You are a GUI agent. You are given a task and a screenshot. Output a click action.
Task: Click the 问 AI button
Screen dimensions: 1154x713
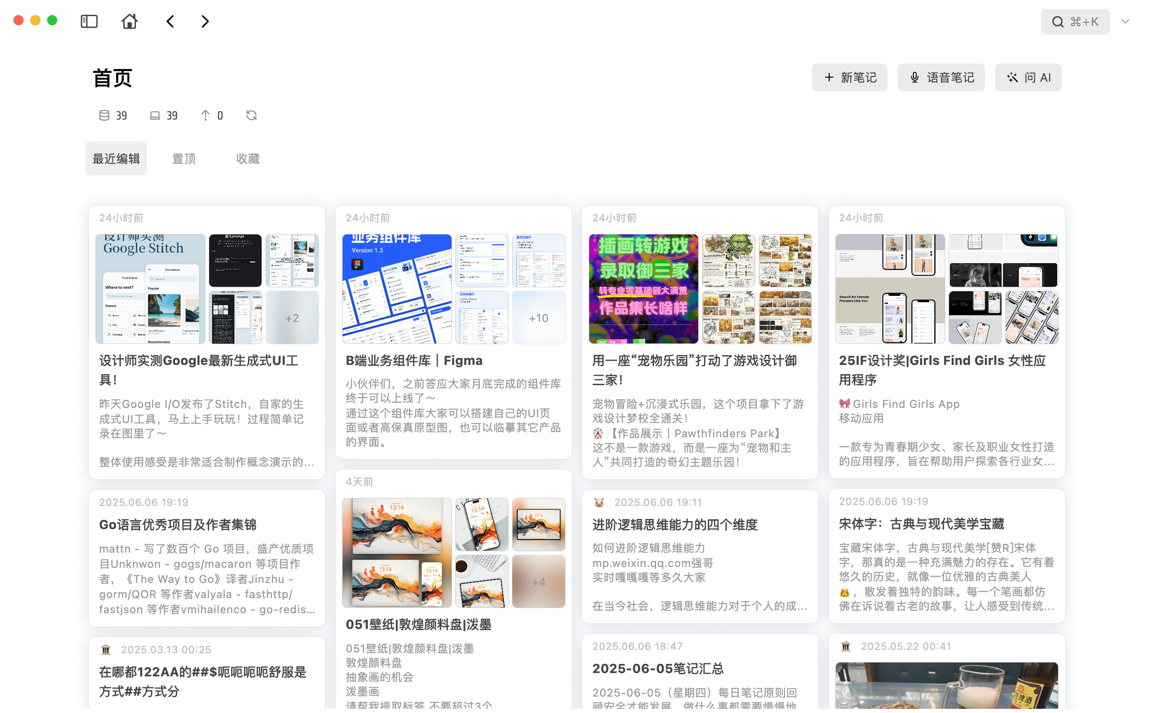click(1028, 77)
